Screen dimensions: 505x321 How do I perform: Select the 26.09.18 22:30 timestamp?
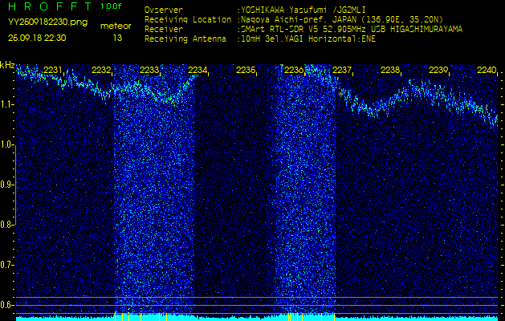pyautogui.click(x=37, y=37)
